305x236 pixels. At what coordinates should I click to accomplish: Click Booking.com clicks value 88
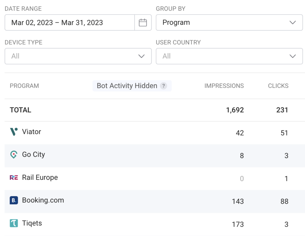pyautogui.click(x=284, y=201)
